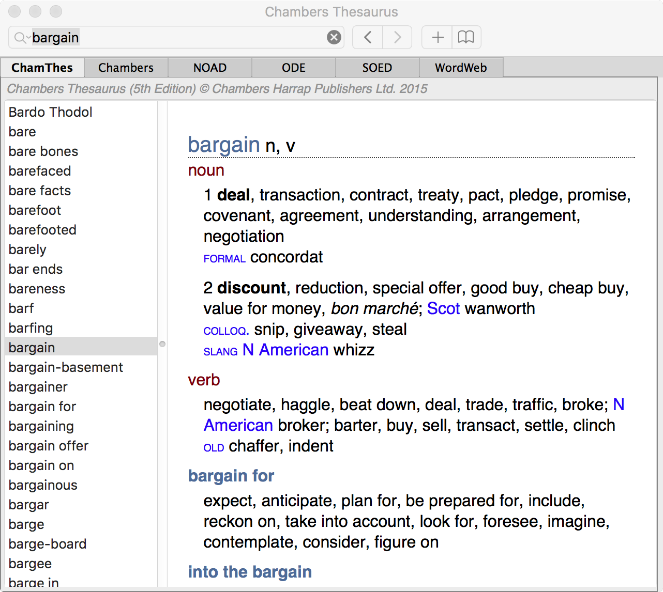Click the bargain headword in the entry
The image size is (663, 592).
pyautogui.click(x=224, y=145)
